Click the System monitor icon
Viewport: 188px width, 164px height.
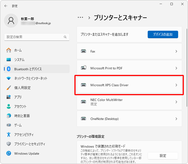pyautogui.click(x=9, y=59)
